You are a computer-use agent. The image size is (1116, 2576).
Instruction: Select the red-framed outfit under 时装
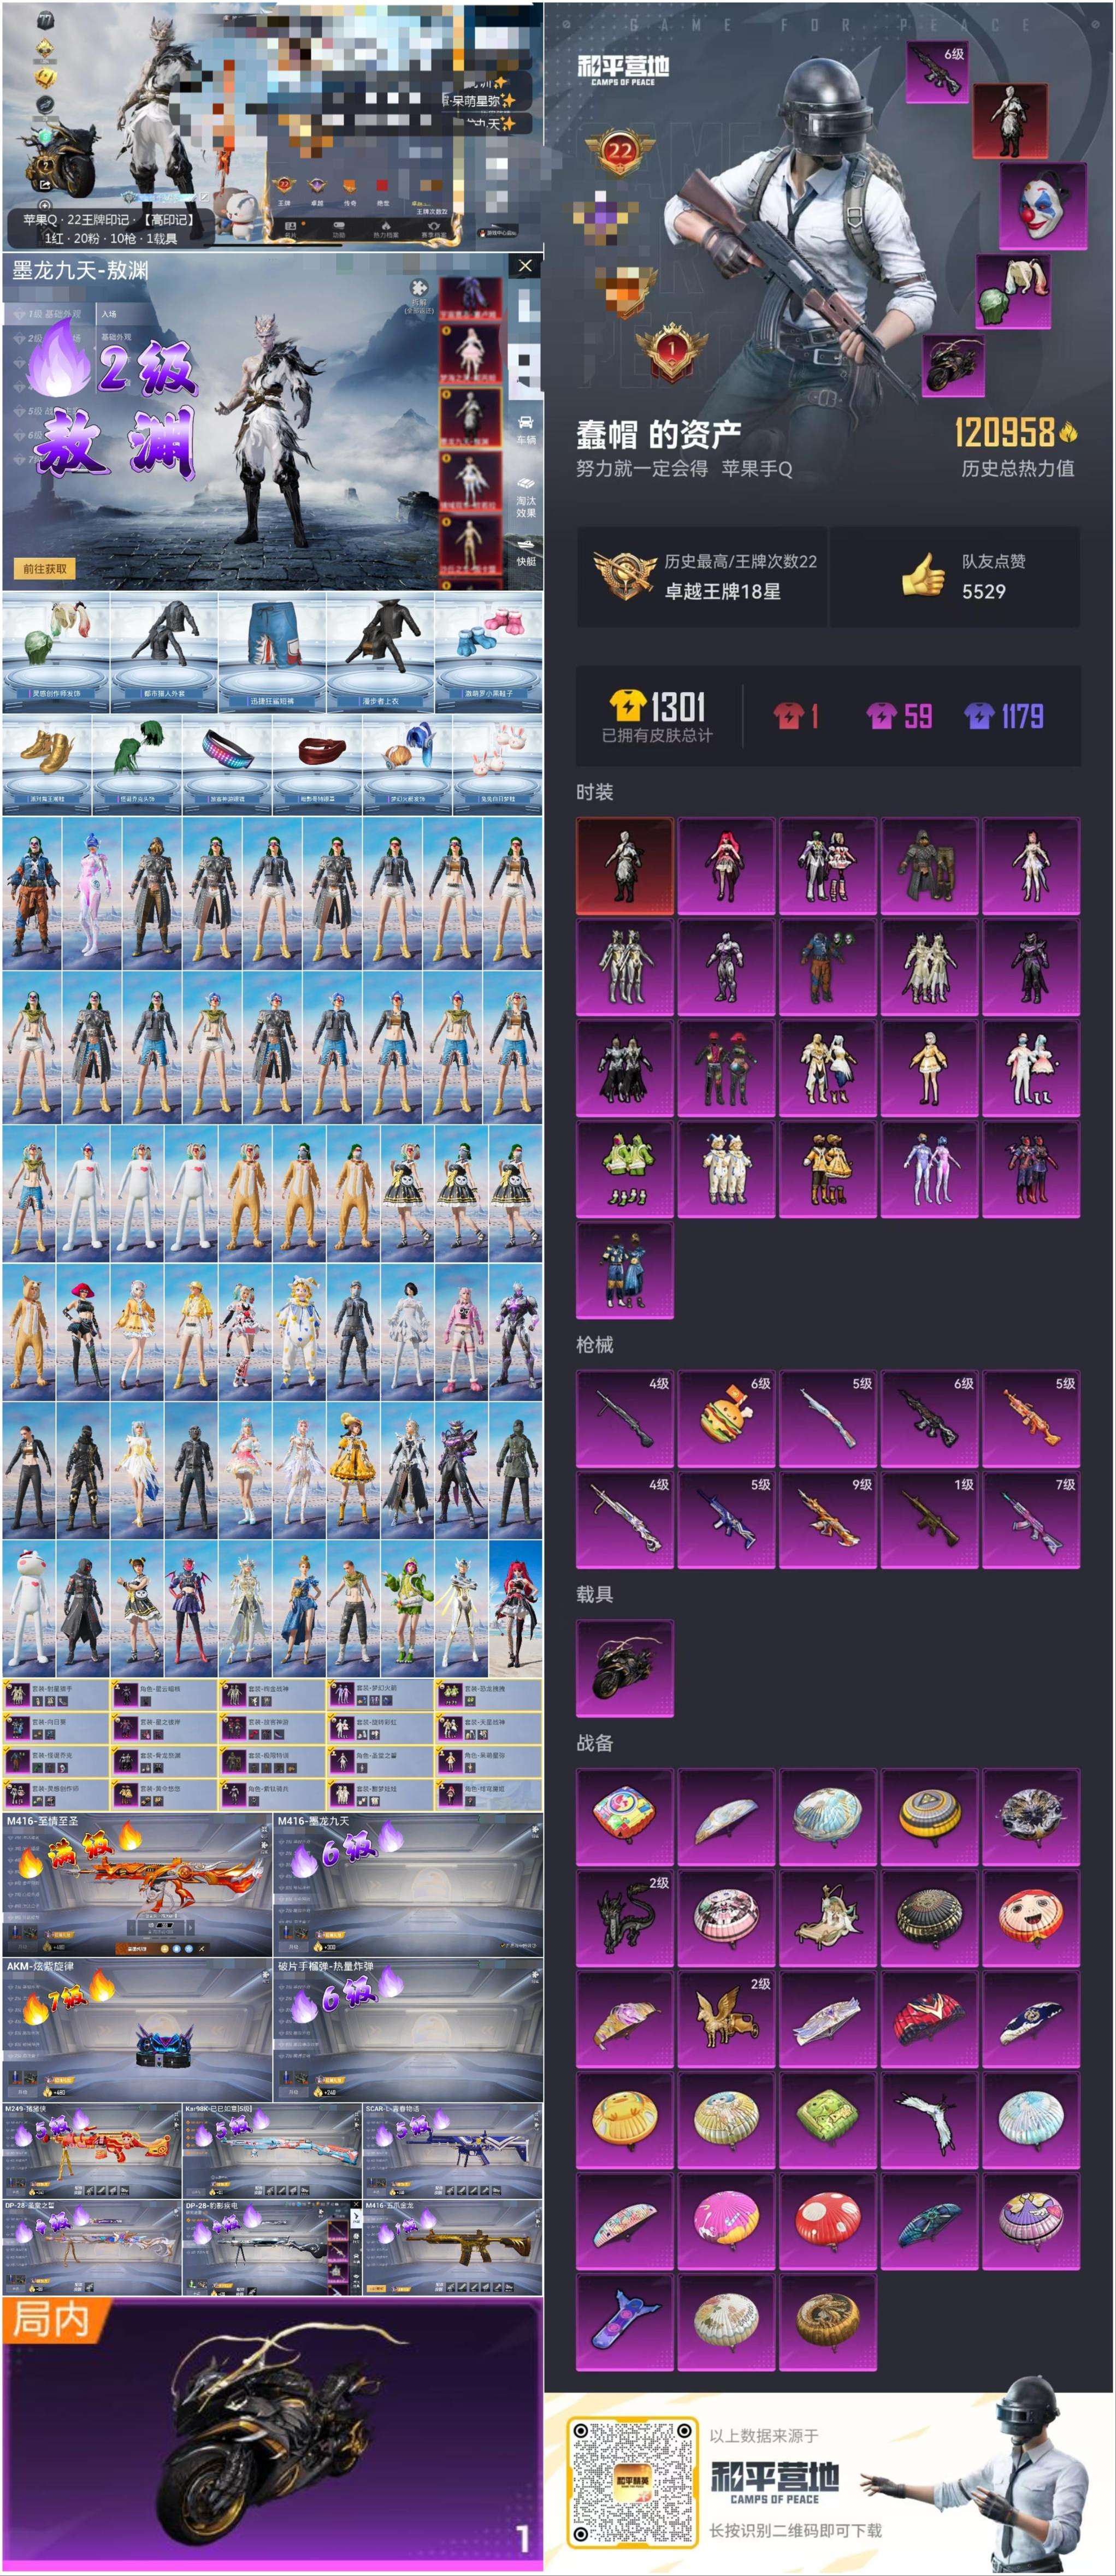(x=624, y=867)
